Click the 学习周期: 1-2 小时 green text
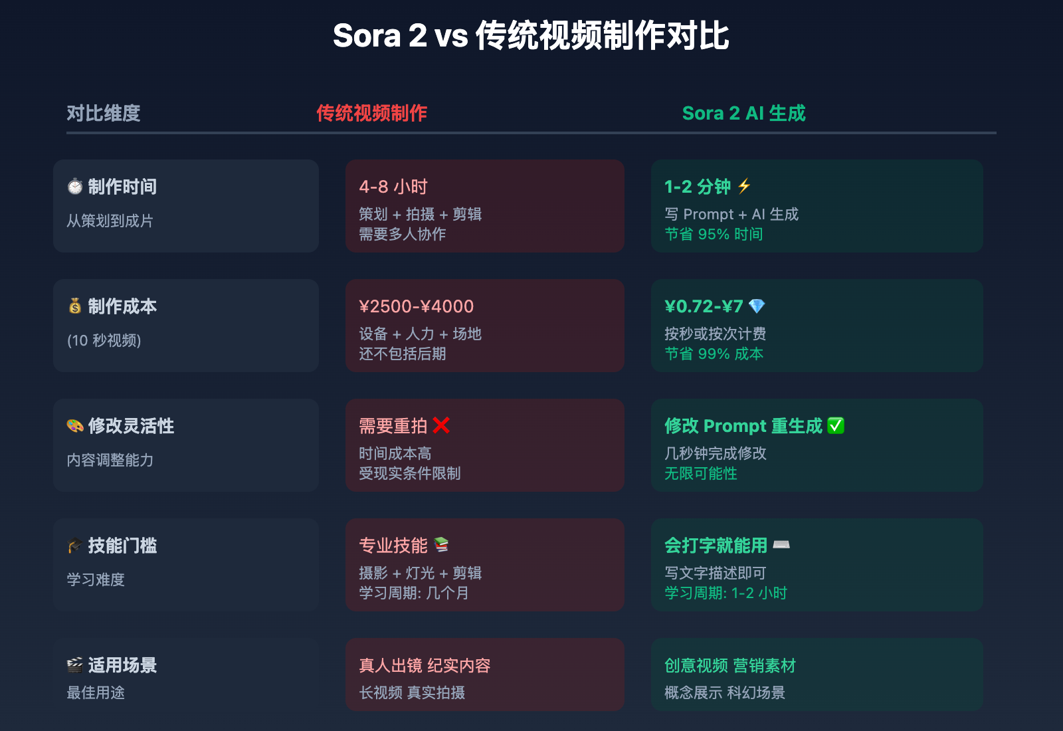This screenshot has height=731, width=1063. (x=725, y=593)
